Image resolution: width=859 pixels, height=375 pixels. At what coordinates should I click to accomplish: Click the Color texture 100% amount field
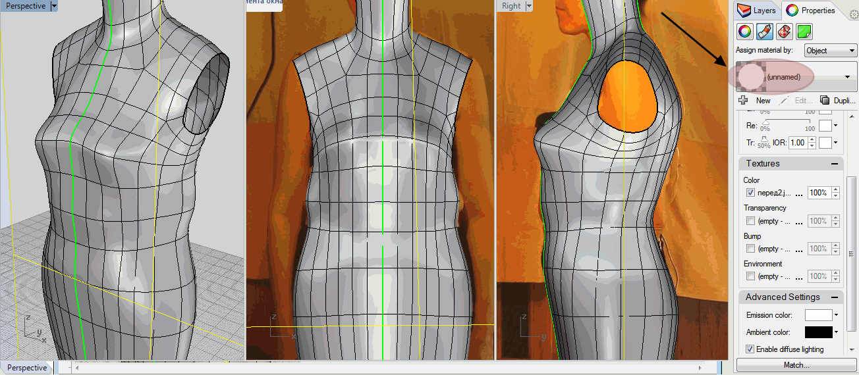coord(819,193)
